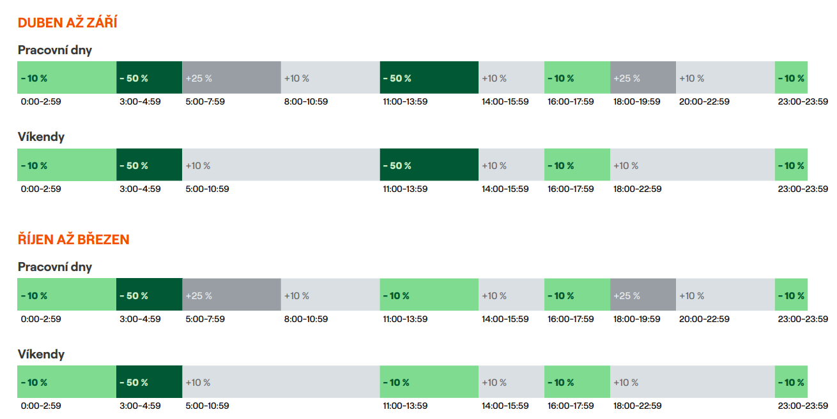Click the DUBEN AŽ ZÁŘÍ orange heading
The height and width of the screenshot is (419, 837).
click(67, 23)
